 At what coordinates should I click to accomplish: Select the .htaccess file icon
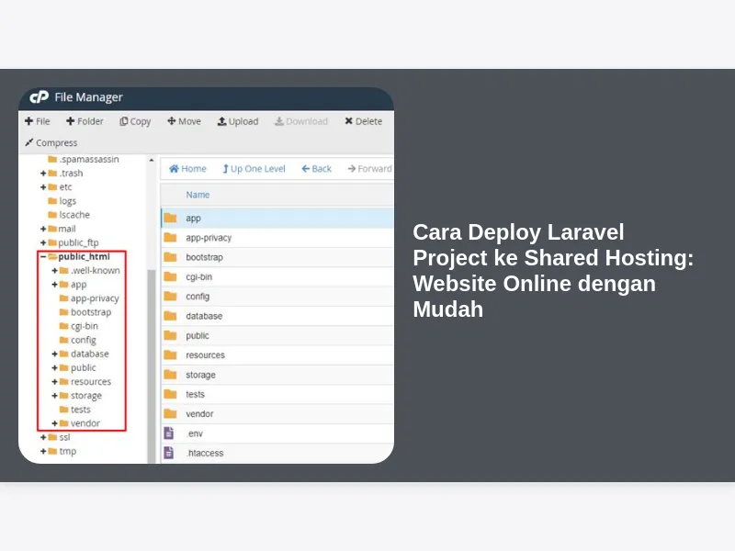169,453
